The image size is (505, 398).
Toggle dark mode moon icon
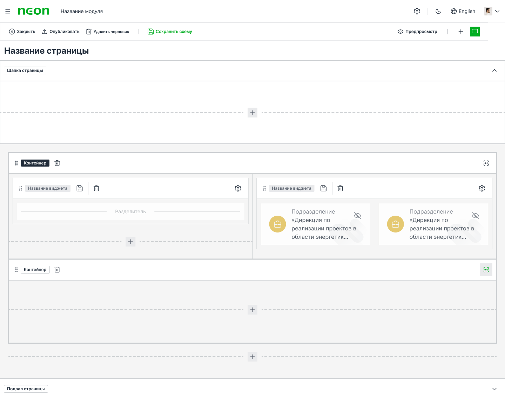point(438,11)
